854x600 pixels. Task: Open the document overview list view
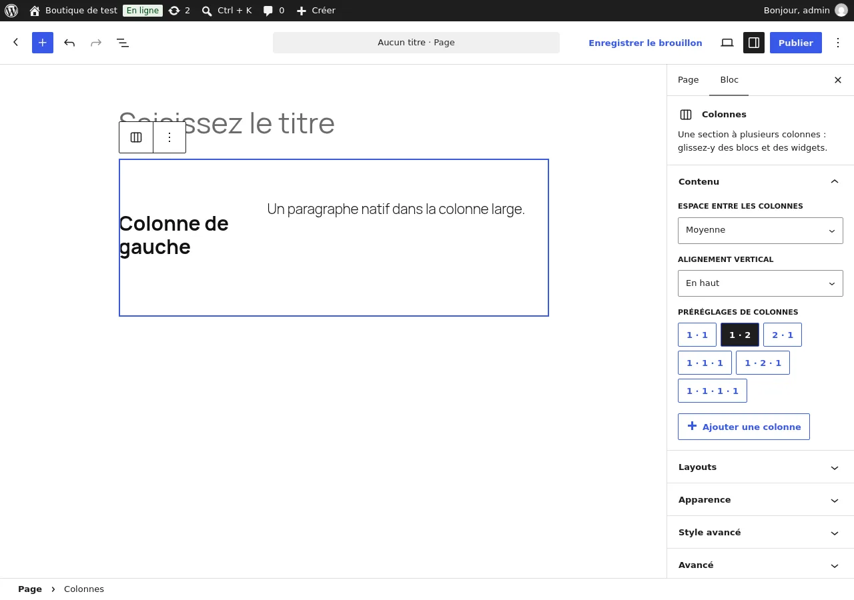pos(123,43)
